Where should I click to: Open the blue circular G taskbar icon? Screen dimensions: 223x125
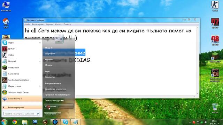coord(55,122)
